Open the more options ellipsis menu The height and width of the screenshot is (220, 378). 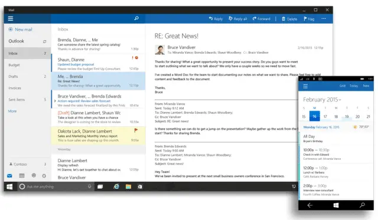[324, 18]
